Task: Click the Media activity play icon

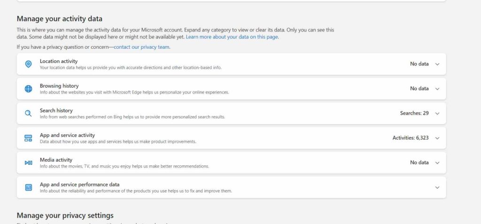Action: 28,162
